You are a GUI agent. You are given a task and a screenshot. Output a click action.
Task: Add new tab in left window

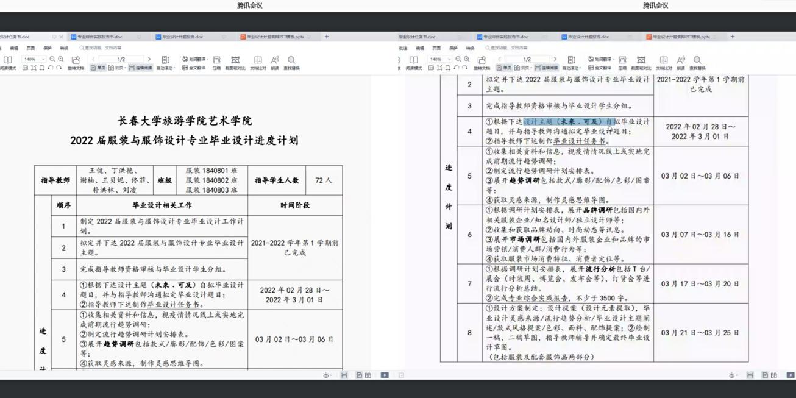tap(327, 37)
